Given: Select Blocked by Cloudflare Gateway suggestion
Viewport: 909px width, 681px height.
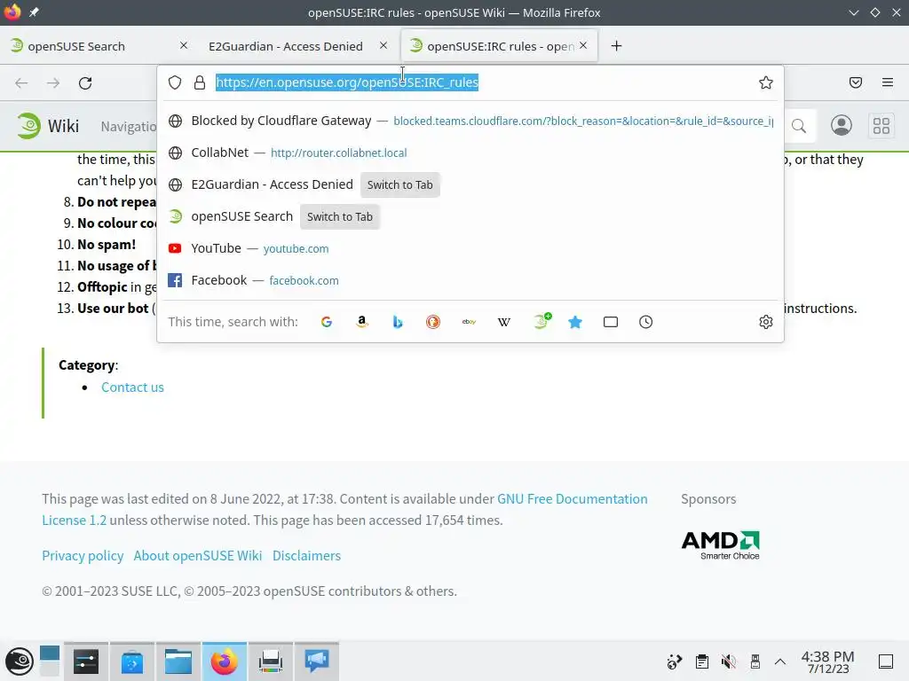Looking at the screenshot, I should [470, 121].
